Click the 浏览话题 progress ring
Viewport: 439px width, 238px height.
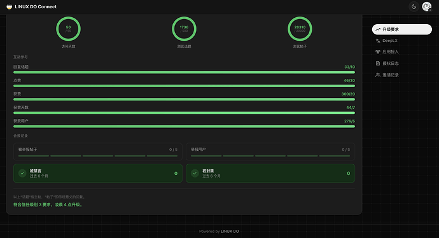184,29
